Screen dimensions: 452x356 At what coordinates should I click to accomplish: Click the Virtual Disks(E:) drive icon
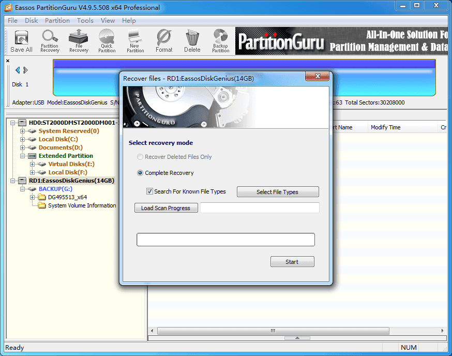point(42,164)
